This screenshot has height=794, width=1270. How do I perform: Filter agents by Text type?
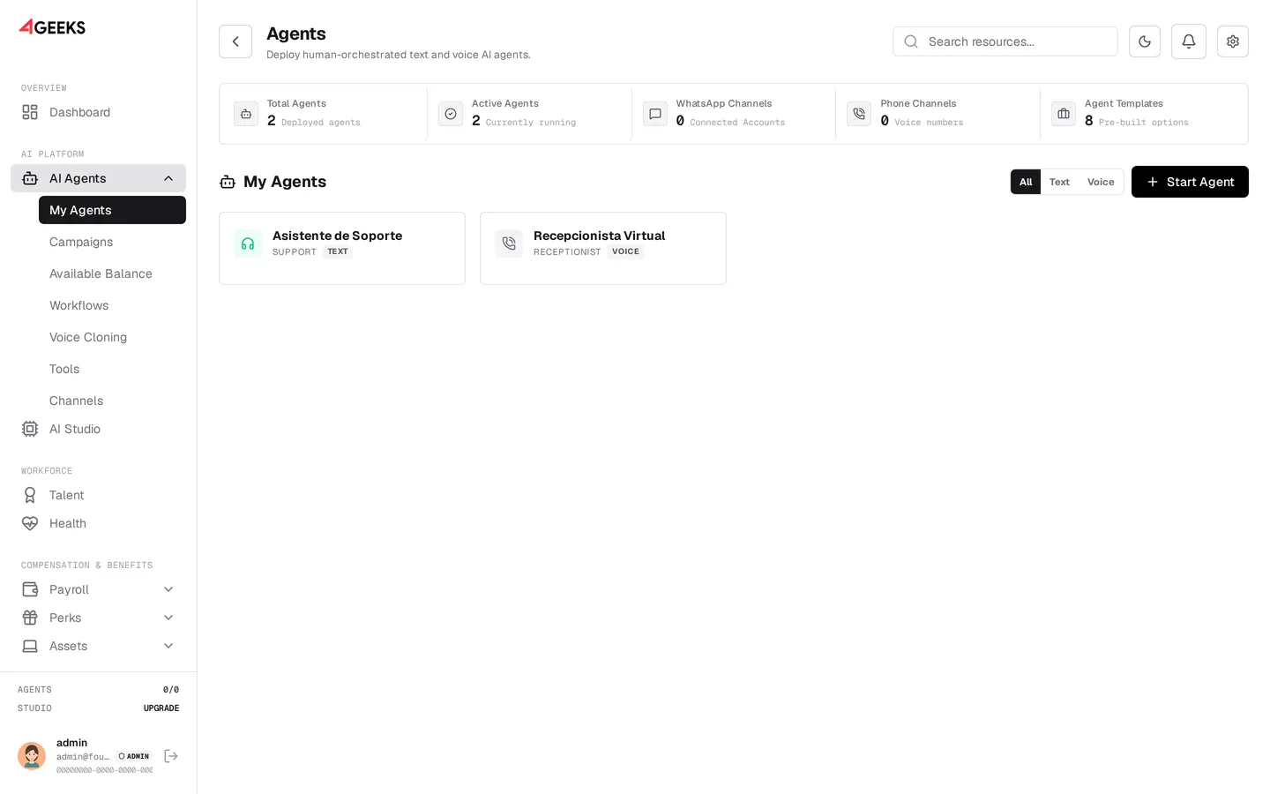(x=1059, y=182)
